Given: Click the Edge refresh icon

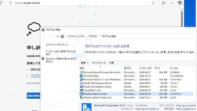Looking at the screenshot, I should (x=1, y=3).
